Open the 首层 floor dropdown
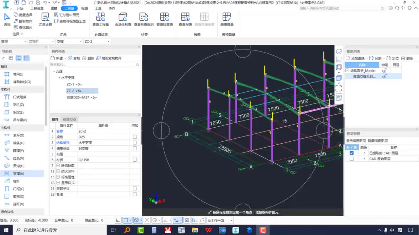419x235 pixels. coord(25,42)
